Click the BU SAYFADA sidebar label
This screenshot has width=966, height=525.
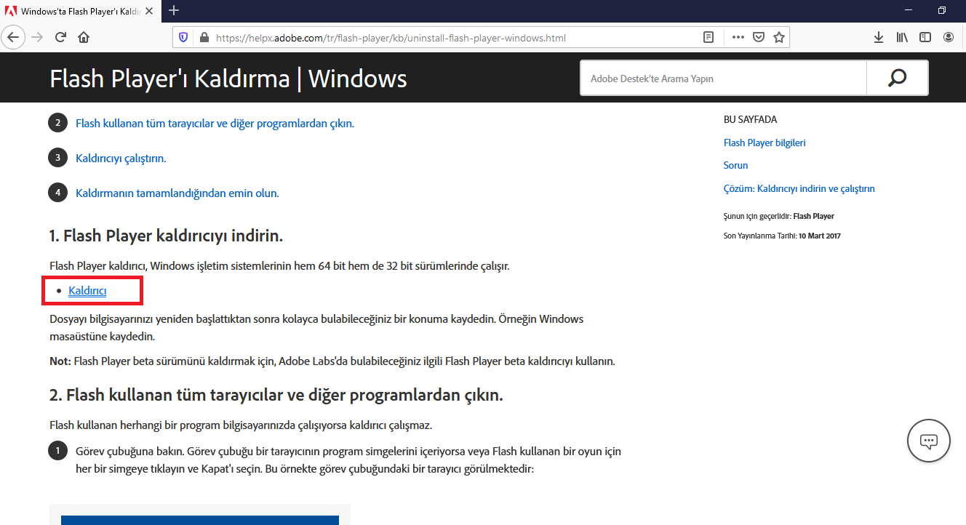(x=750, y=119)
